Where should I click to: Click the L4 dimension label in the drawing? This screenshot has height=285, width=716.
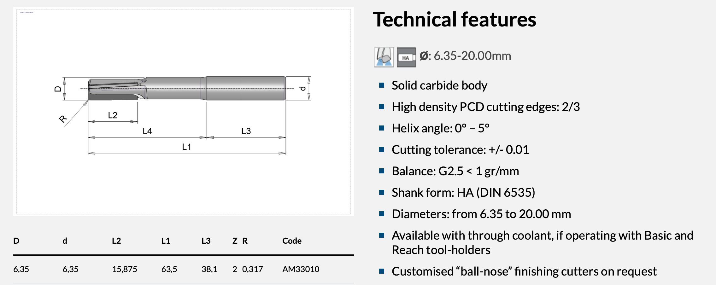click(x=147, y=131)
